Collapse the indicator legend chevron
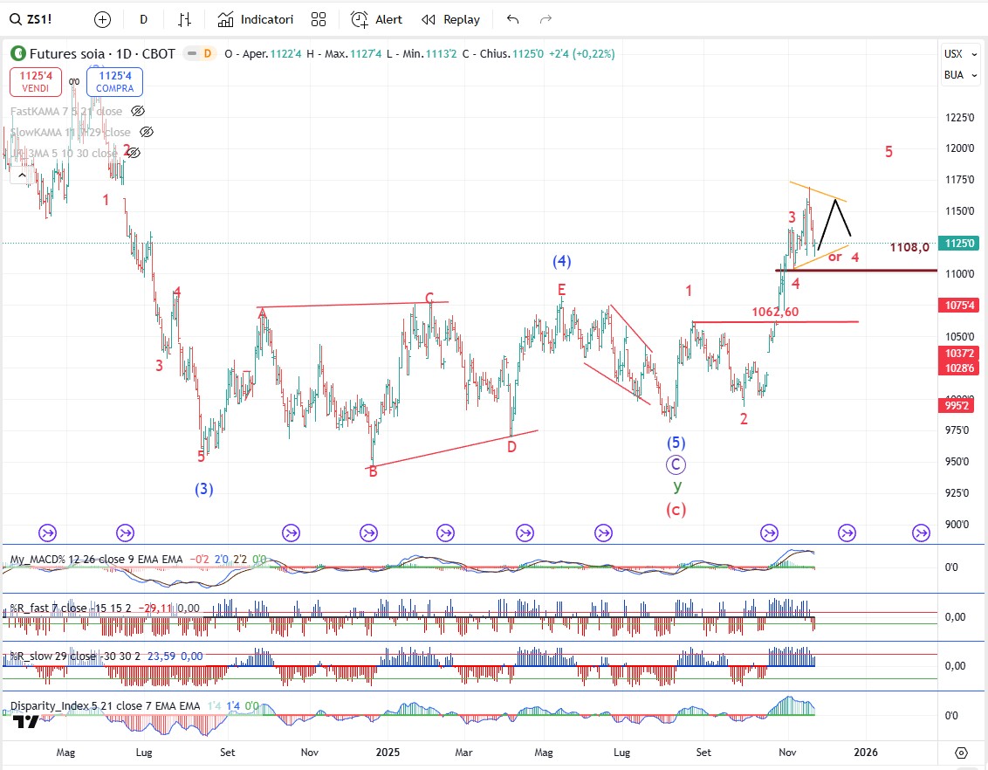This screenshot has height=770, width=988. click(22, 175)
